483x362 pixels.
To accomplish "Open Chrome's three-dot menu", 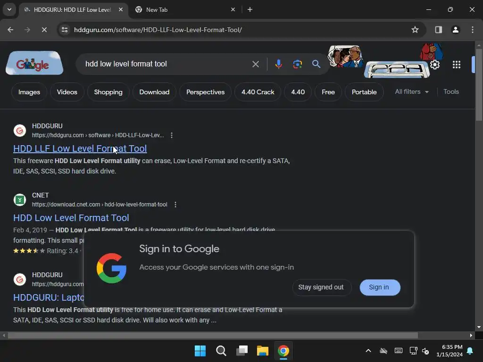I will coord(473,30).
